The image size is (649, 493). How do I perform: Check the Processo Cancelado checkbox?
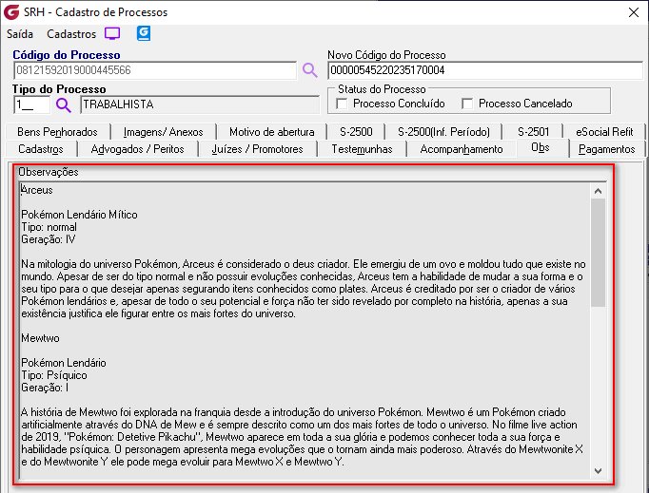pyautogui.click(x=467, y=104)
